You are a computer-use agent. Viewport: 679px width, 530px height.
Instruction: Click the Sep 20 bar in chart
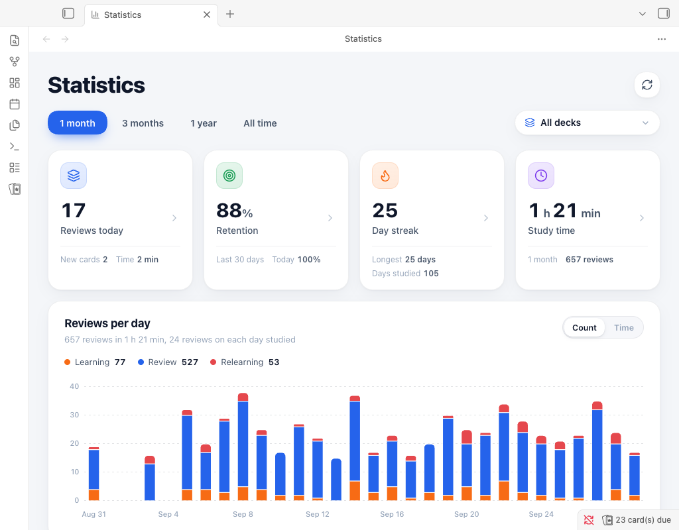[x=467, y=466]
